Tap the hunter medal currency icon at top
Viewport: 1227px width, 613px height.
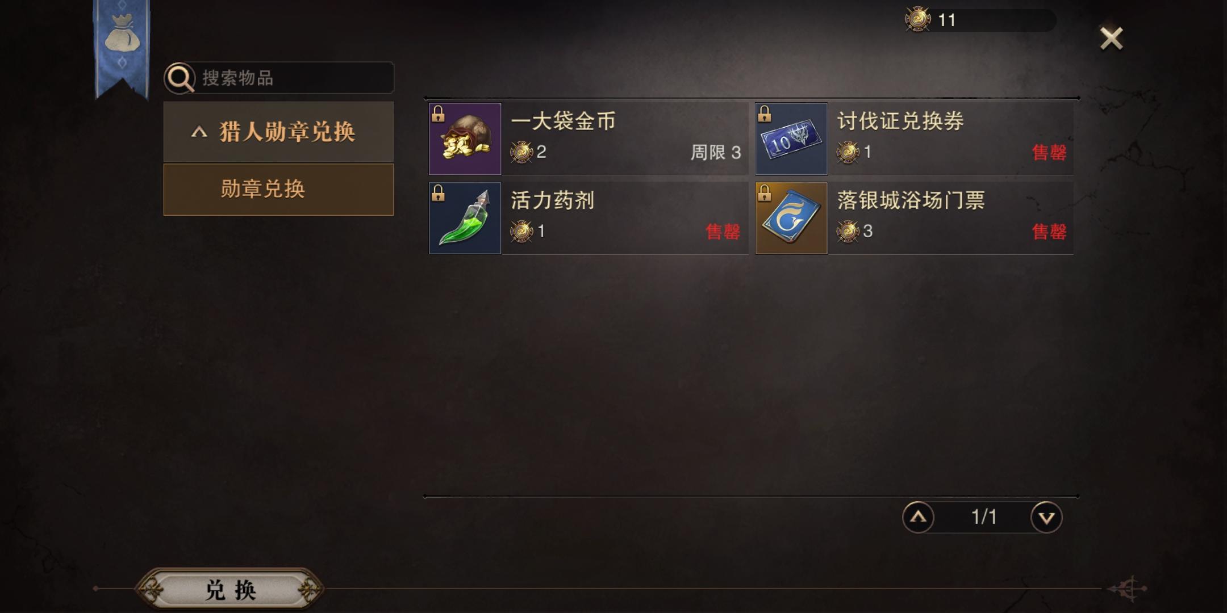click(x=917, y=20)
